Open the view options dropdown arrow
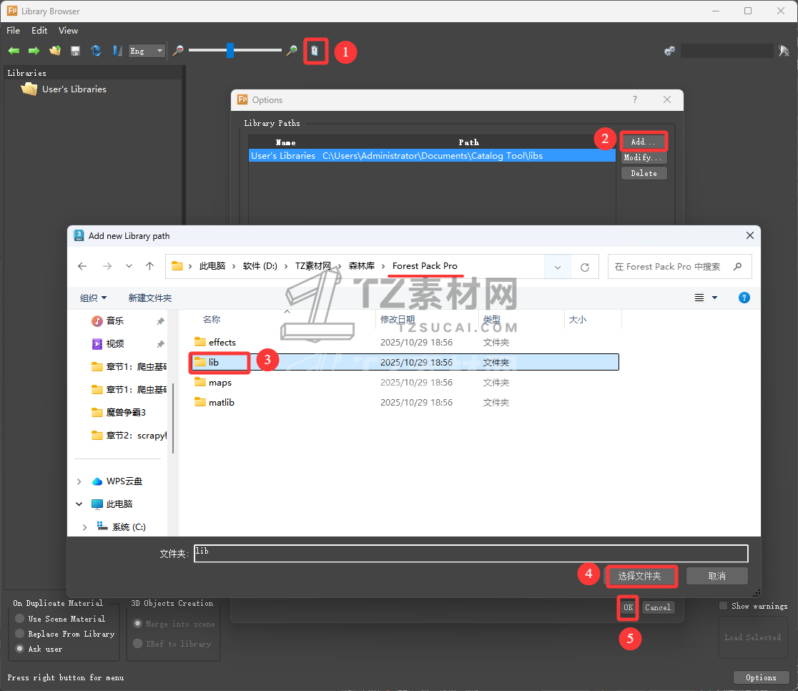This screenshot has width=798, height=691. pos(714,298)
